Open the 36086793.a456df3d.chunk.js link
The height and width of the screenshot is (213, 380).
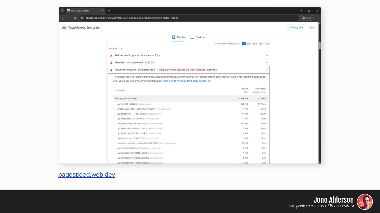click(132, 133)
